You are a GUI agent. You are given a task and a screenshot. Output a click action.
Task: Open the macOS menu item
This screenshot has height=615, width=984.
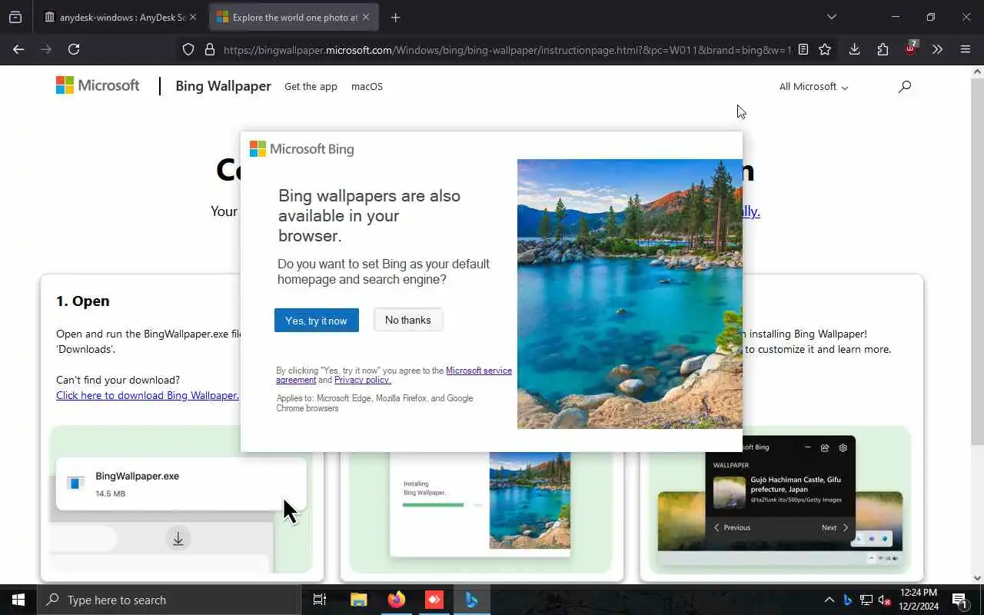click(367, 87)
